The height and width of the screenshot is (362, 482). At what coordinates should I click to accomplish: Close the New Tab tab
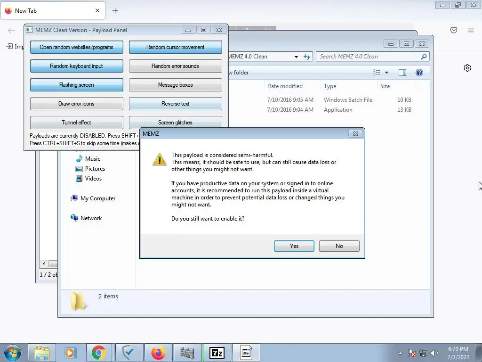pyautogui.click(x=97, y=10)
